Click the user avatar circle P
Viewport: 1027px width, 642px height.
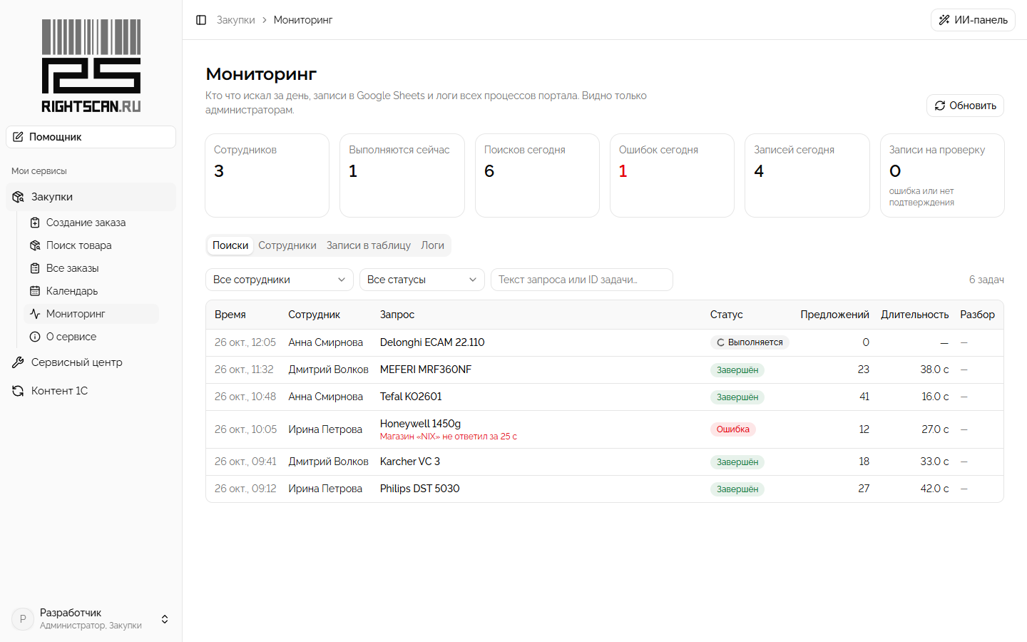[23, 619]
